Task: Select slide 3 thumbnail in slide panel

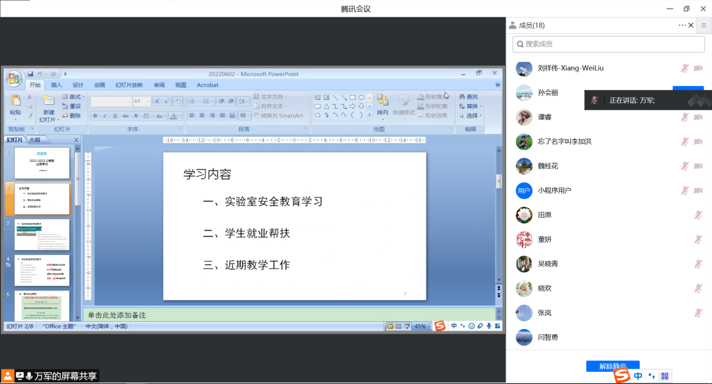Action: pyautogui.click(x=42, y=234)
